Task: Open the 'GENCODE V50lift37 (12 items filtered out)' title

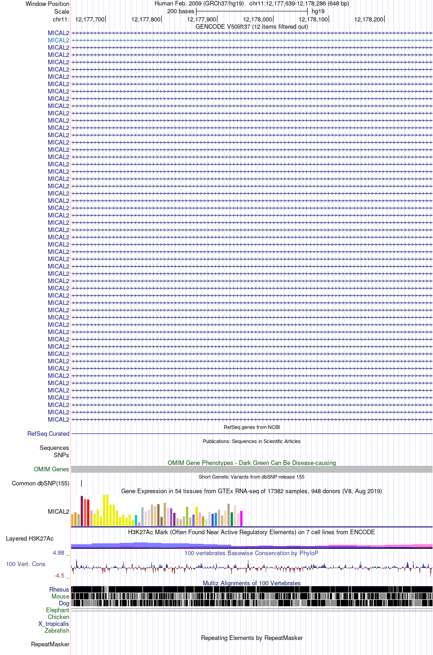Action: (252, 26)
